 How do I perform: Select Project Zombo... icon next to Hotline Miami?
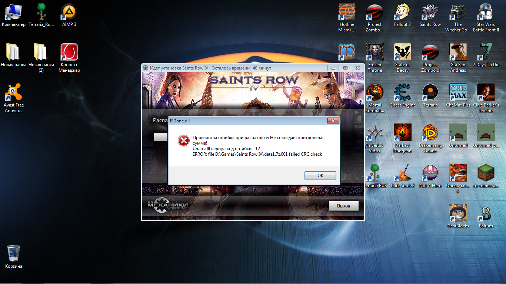click(374, 18)
